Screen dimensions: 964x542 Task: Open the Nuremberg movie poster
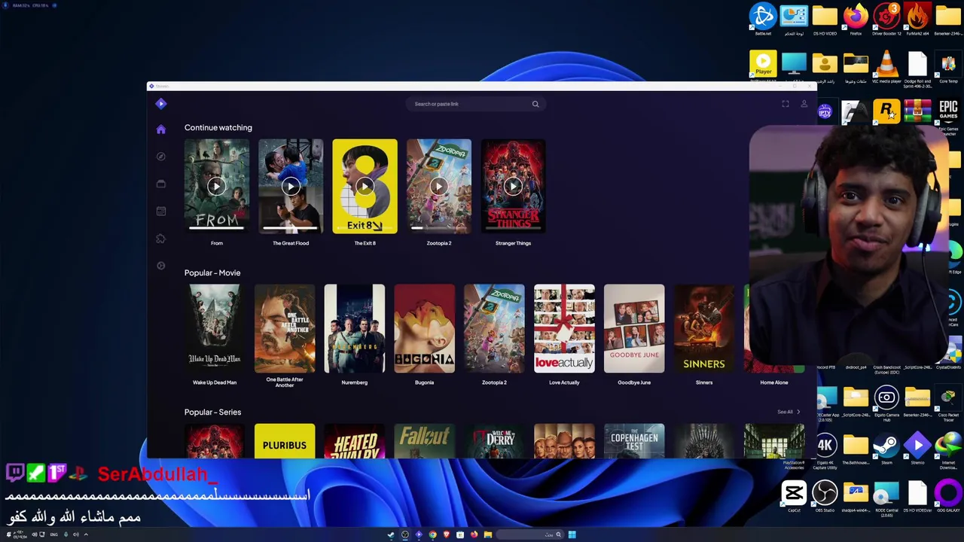pos(354,328)
